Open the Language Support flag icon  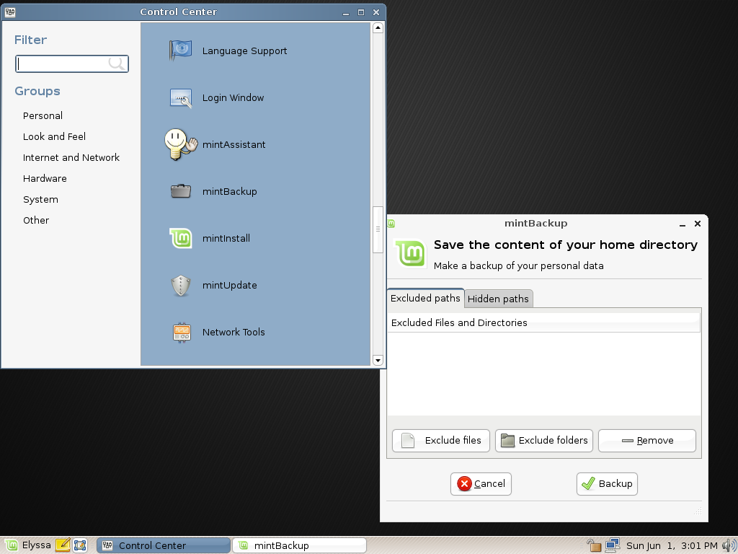pos(181,50)
